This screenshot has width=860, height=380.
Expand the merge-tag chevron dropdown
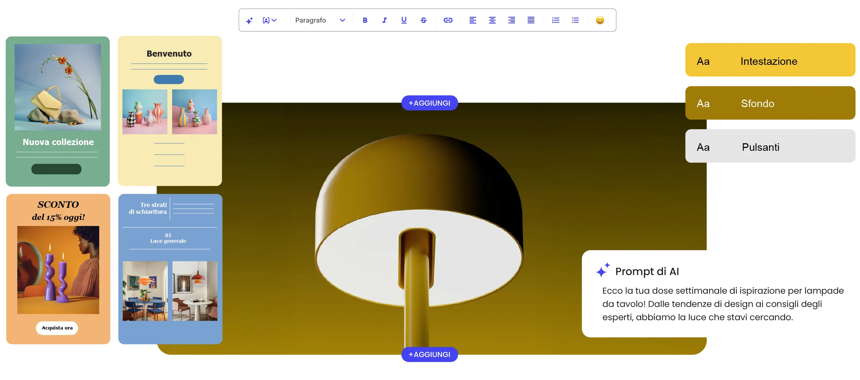274,20
